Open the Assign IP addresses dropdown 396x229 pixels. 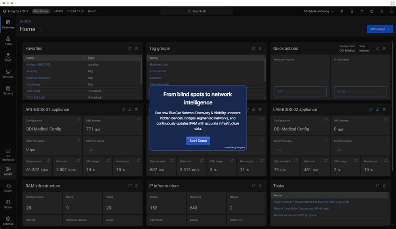pyautogui.click(x=360, y=91)
